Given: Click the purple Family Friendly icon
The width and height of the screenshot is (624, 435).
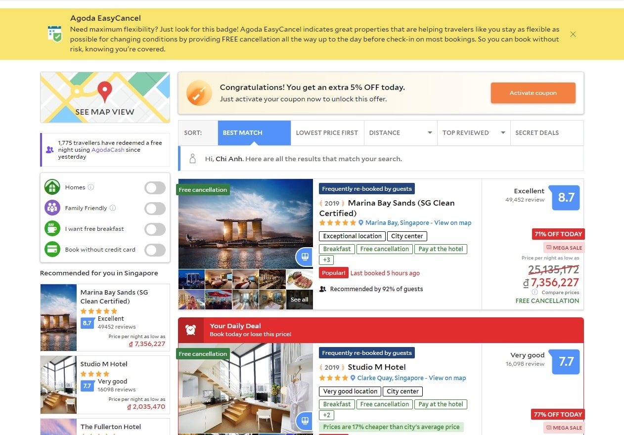Looking at the screenshot, I should (x=52, y=208).
